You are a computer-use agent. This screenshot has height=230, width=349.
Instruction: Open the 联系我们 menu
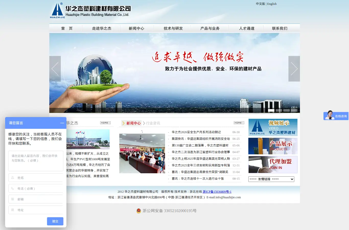pos(280,28)
